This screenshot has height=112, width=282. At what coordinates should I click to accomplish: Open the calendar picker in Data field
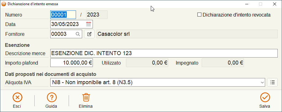tap(89, 24)
